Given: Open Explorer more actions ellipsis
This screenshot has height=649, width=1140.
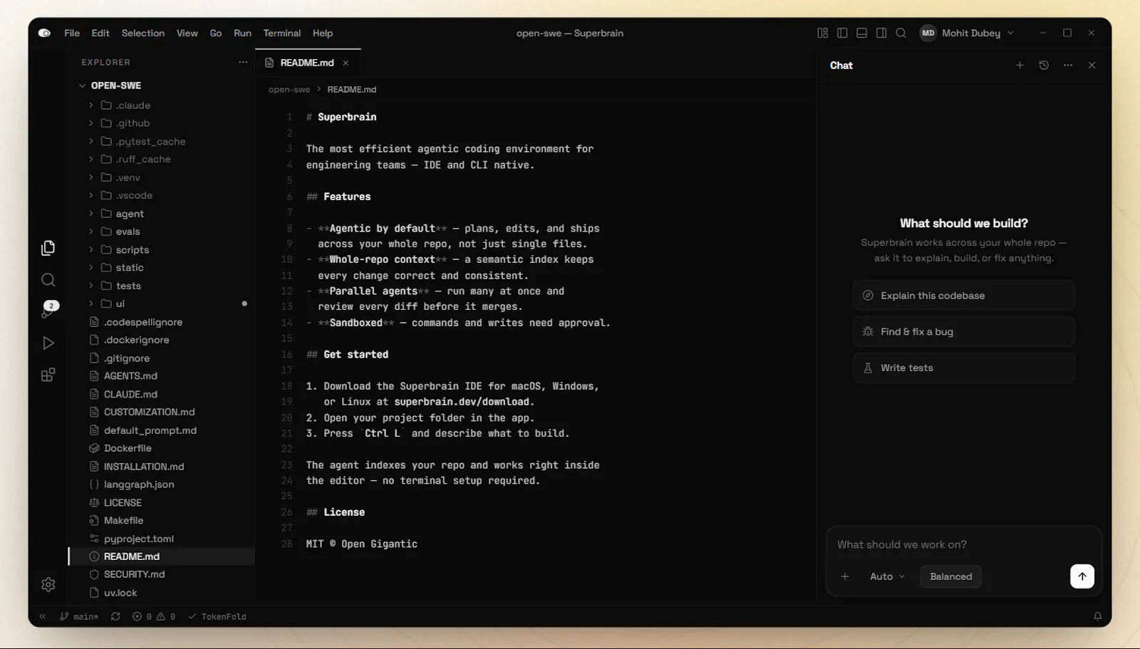Looking at the screenshot, I should (x=243, y=62).
